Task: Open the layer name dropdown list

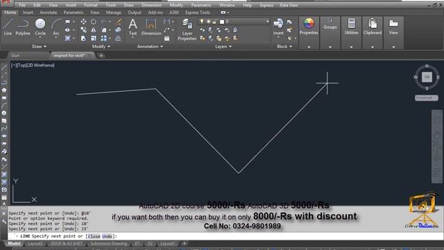Action: [267, 22]
